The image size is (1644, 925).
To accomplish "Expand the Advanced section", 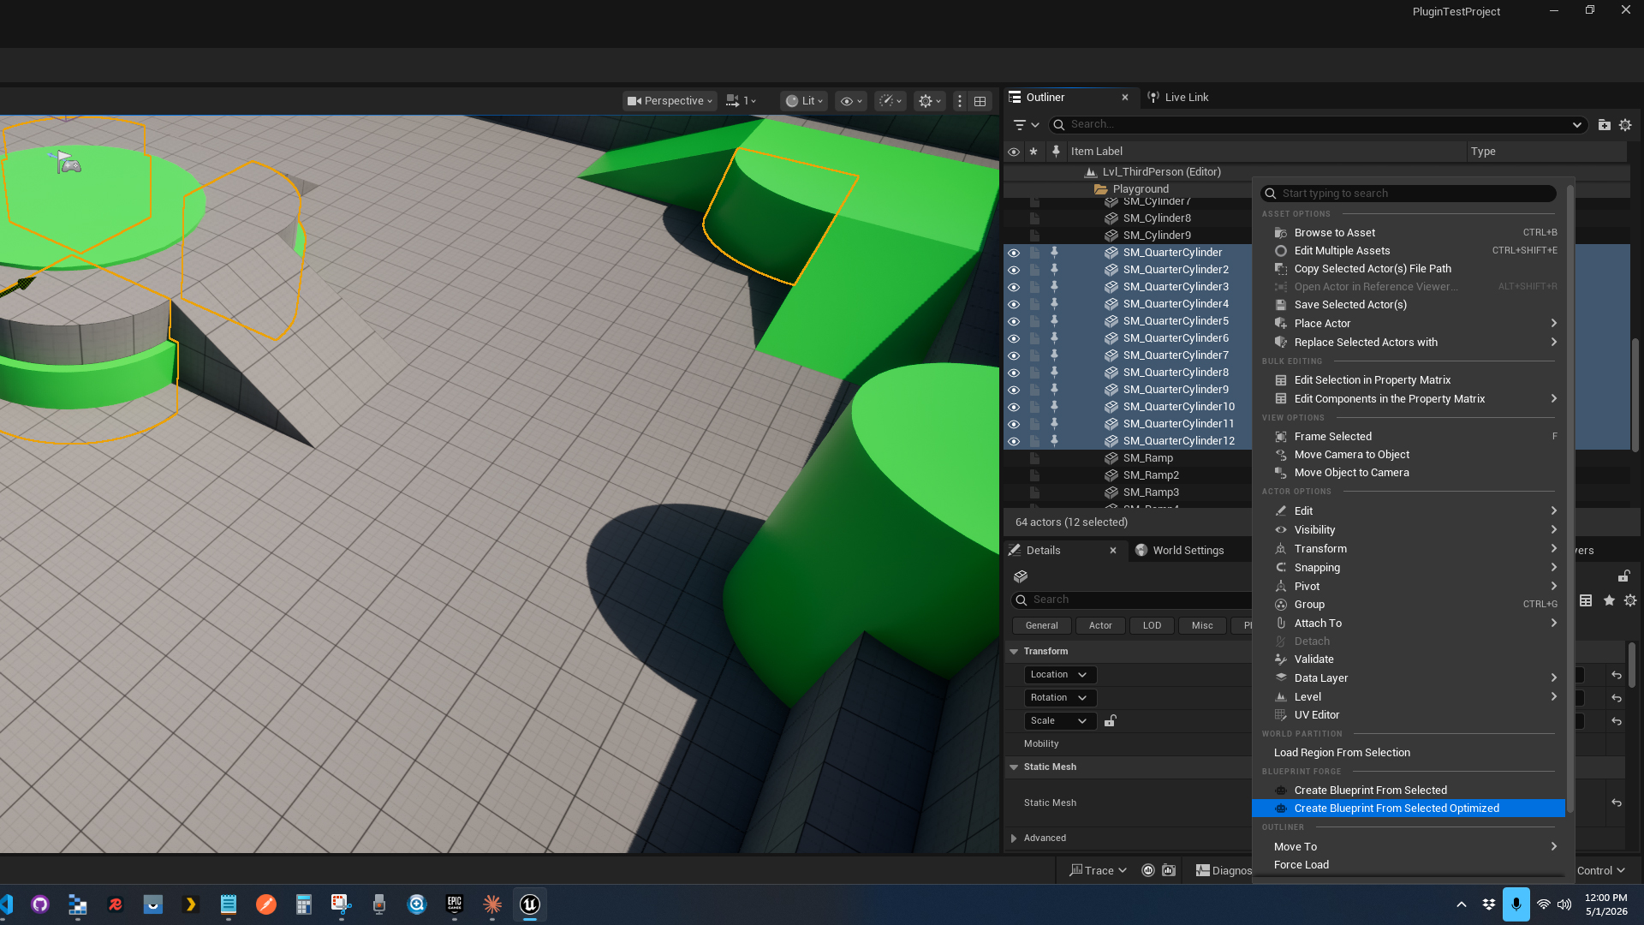I will point(1014,838).
